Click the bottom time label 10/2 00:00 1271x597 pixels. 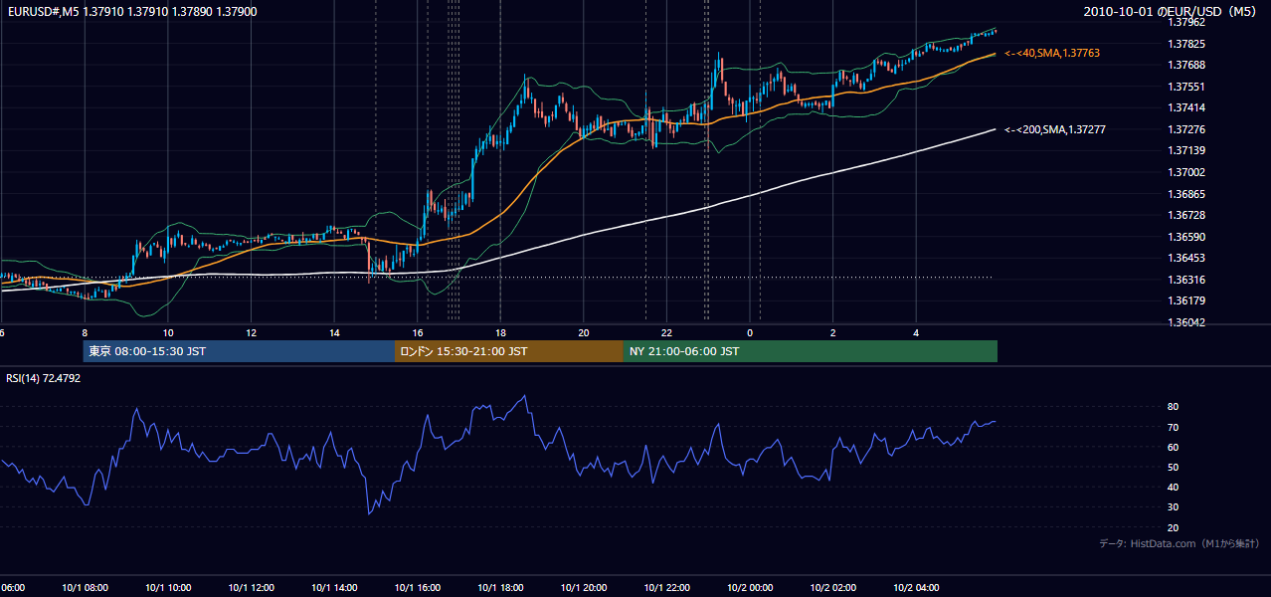point(750,588)
